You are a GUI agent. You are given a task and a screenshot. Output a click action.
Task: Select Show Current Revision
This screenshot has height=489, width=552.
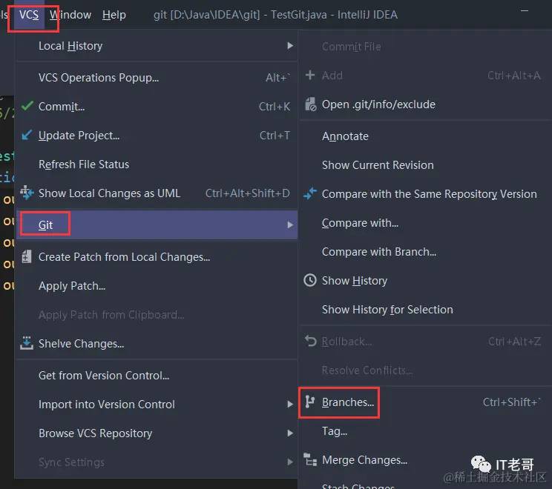pos(425,165)
